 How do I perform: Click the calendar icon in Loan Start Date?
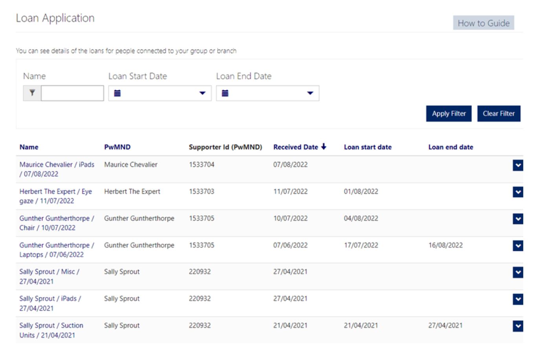[x=117, y=93]
